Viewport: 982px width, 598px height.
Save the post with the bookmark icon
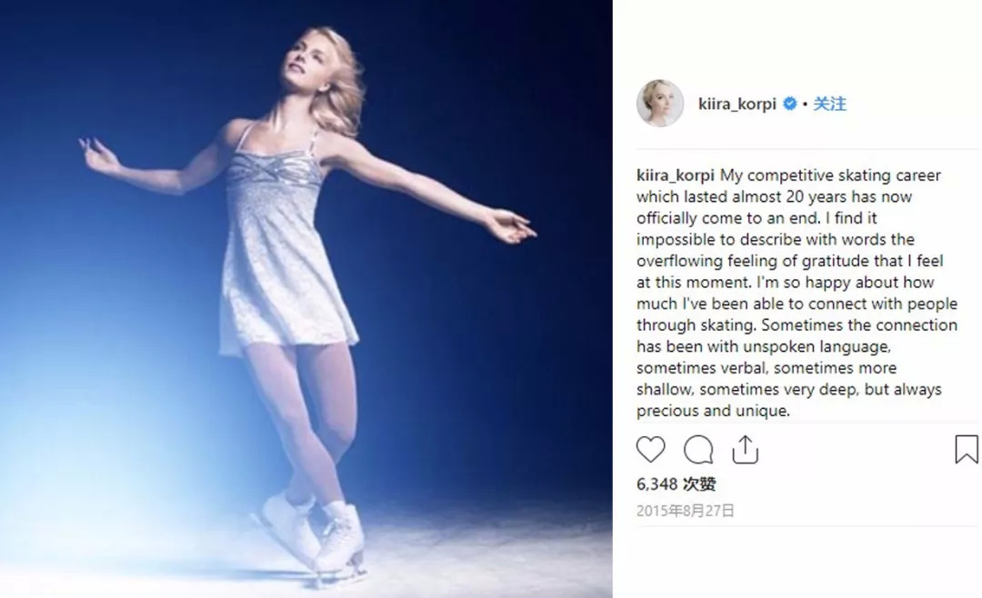[x=966, y=450]
